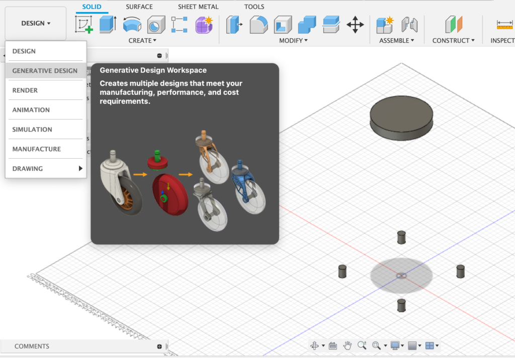The width and height of the screenshot is (515, 358).
Task: Click the Move/Copy arrows icon
Action: coord(355,24)
